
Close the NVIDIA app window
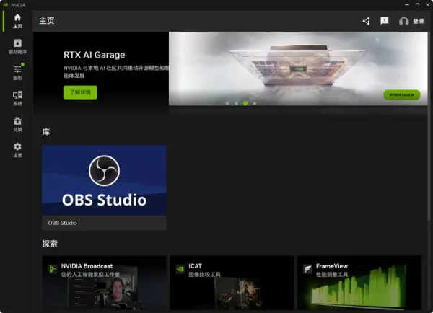[x=427, y=5]
